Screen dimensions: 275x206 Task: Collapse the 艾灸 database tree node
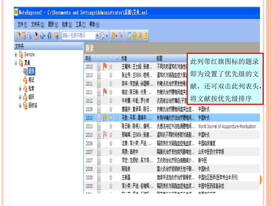point(16,63)
